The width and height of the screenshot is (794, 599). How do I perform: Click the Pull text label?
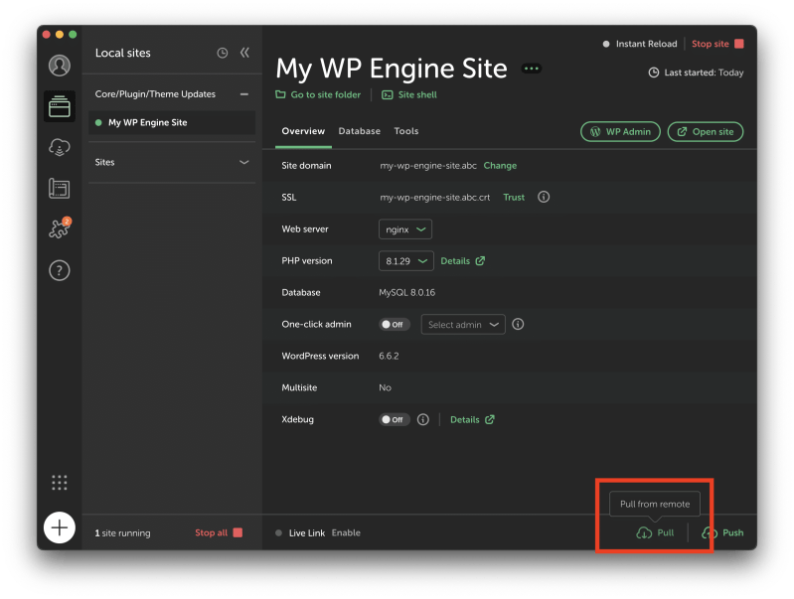click(666, 532)
